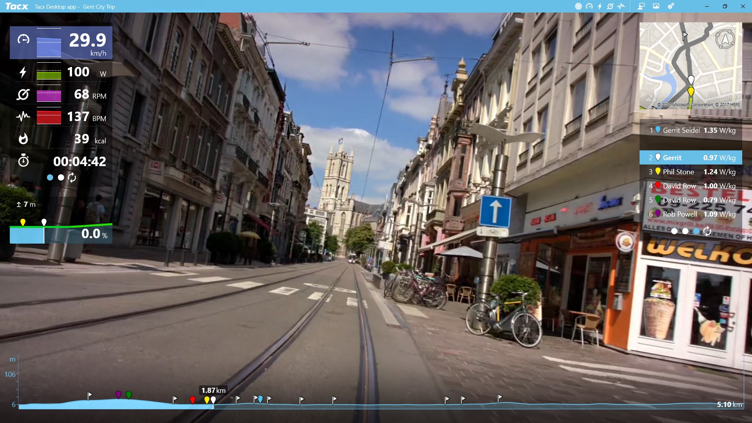The image size is (752, 423).
Task: Click the cadence sensor icon in title bar
Action: tap(610, 6)
